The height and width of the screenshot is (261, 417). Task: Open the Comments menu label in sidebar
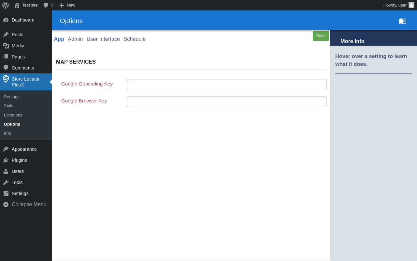click(23, 68)
